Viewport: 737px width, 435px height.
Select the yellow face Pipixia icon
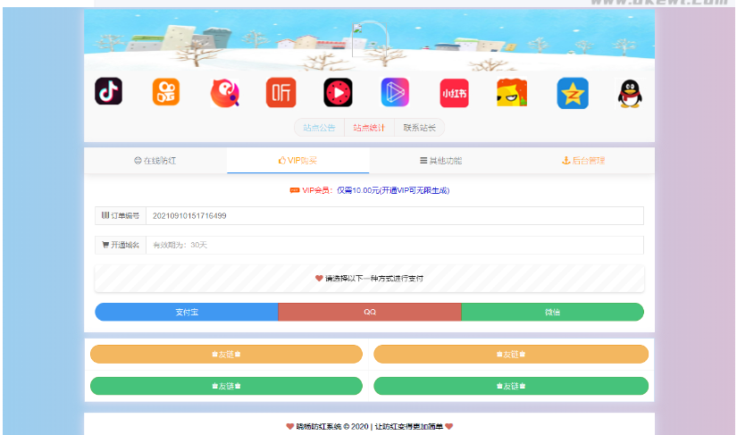(512, 93)
